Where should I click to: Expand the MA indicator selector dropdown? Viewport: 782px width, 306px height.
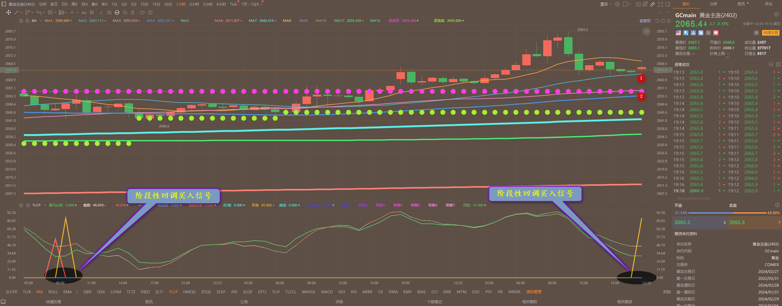tap(41, 21)
